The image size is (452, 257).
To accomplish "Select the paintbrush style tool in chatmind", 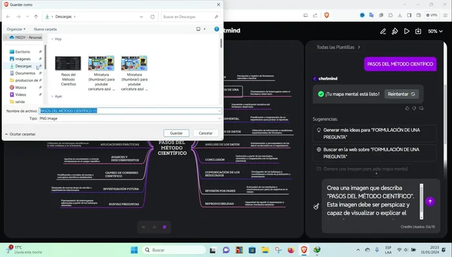I will pyautogui.click(x=394, y=31).
